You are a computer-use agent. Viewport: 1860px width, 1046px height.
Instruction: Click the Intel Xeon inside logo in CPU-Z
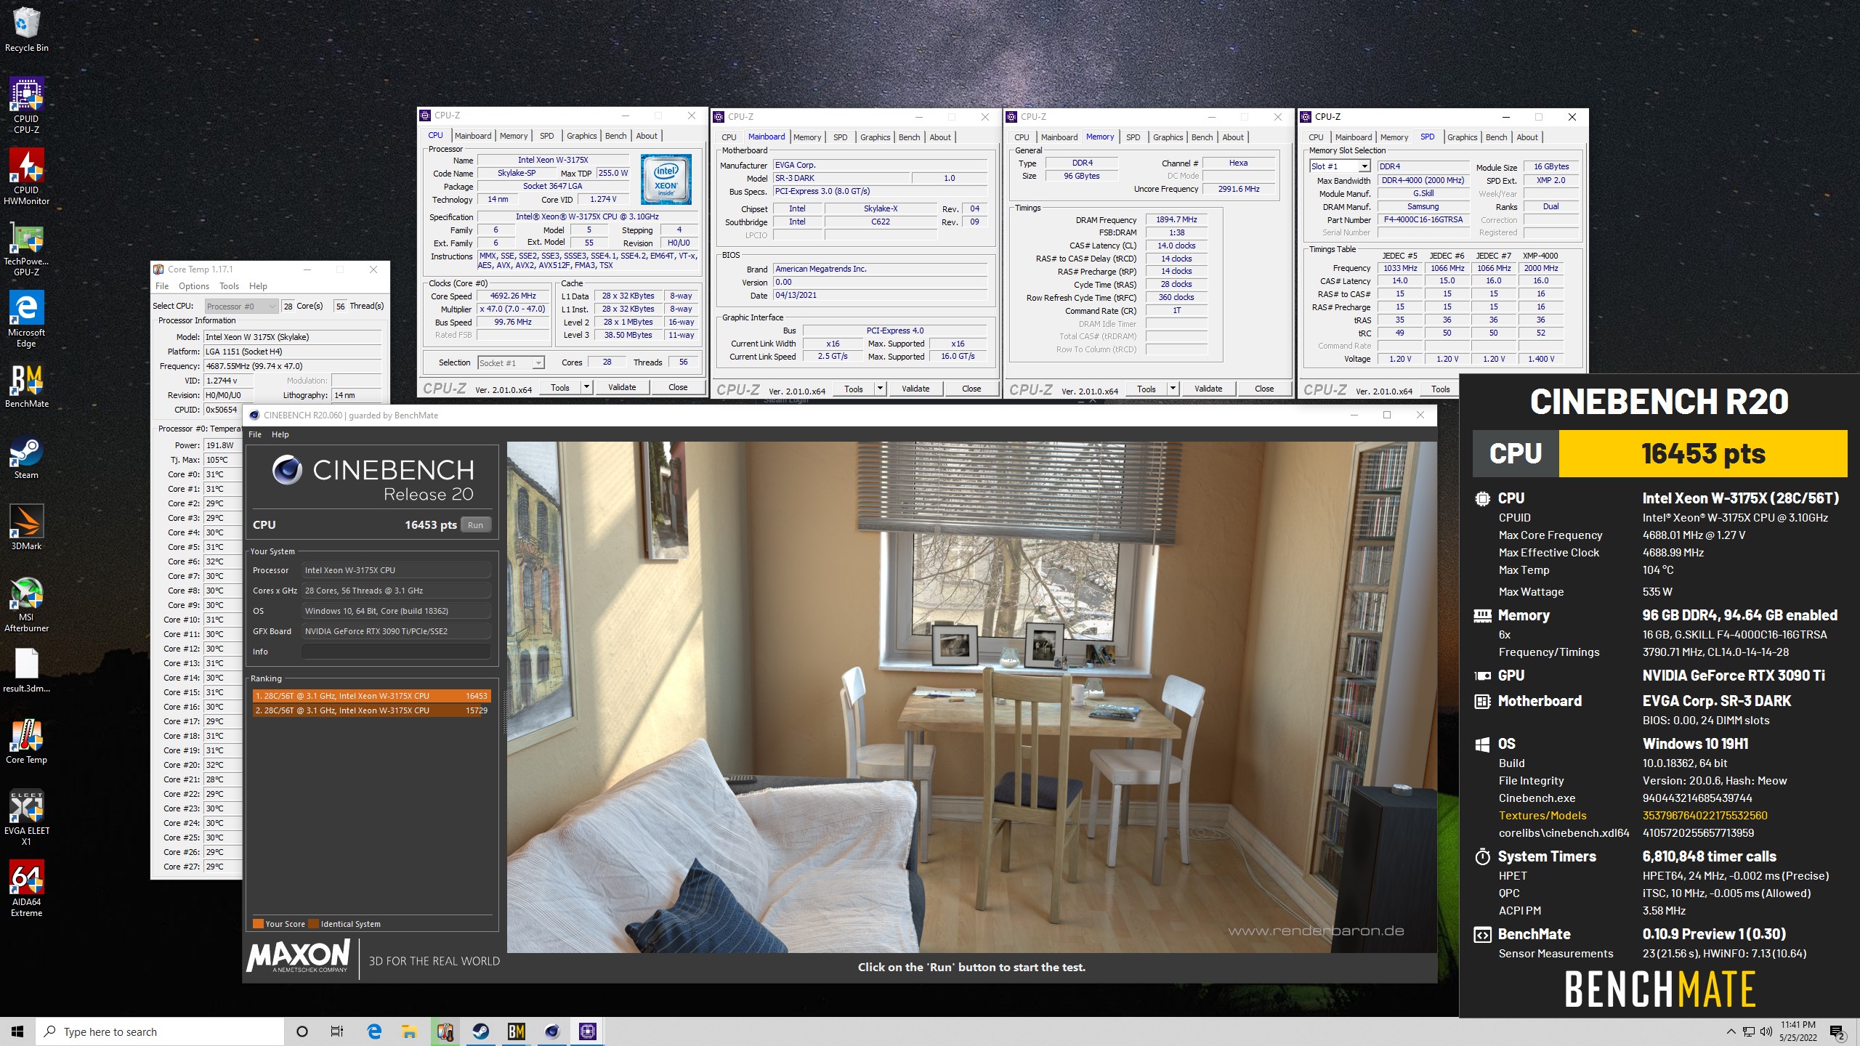(666, 179)
